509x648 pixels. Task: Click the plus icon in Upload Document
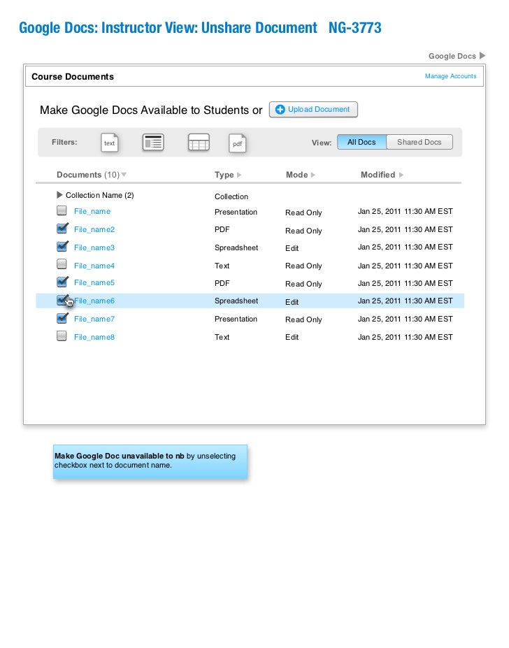(x=280, y=110)
